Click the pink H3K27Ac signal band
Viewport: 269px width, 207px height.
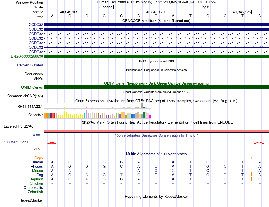coord(156,131)
